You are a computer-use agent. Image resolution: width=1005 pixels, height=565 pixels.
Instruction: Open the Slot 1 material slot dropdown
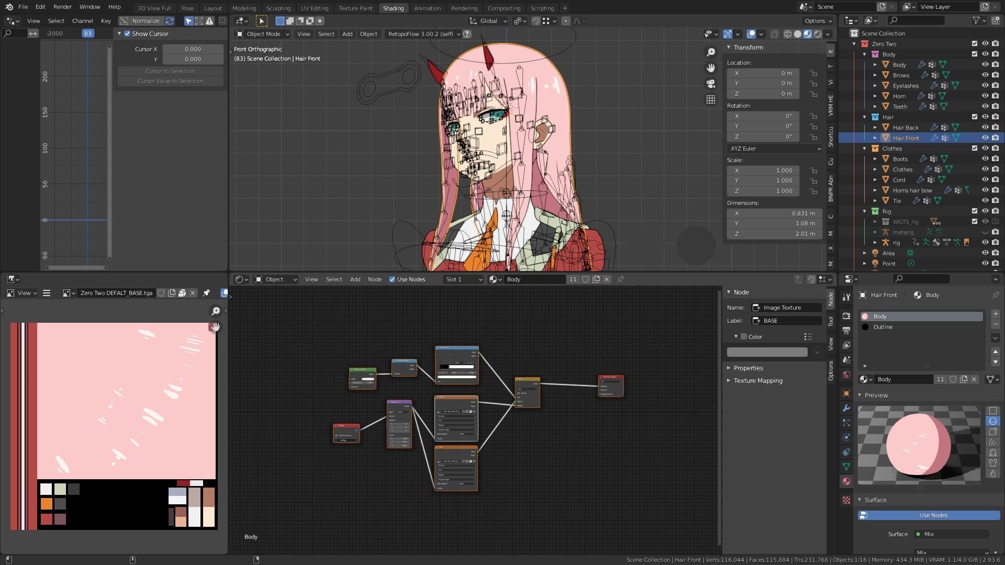[463, 279]
